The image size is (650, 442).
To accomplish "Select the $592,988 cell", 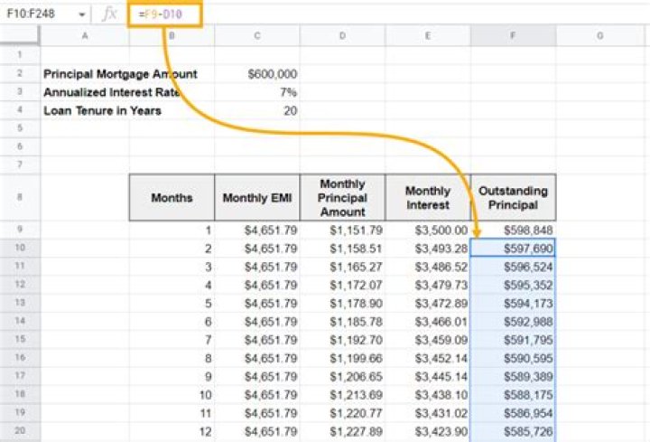I will pos(513,321).
